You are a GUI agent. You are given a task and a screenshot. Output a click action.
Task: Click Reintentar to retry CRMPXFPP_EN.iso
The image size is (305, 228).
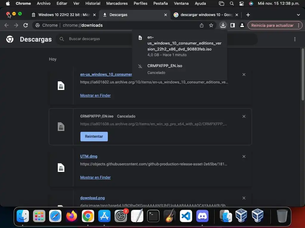coord(94,137)
